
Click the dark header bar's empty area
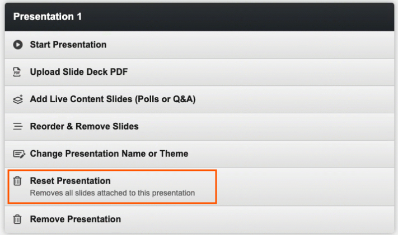click(x=252, y=17)
